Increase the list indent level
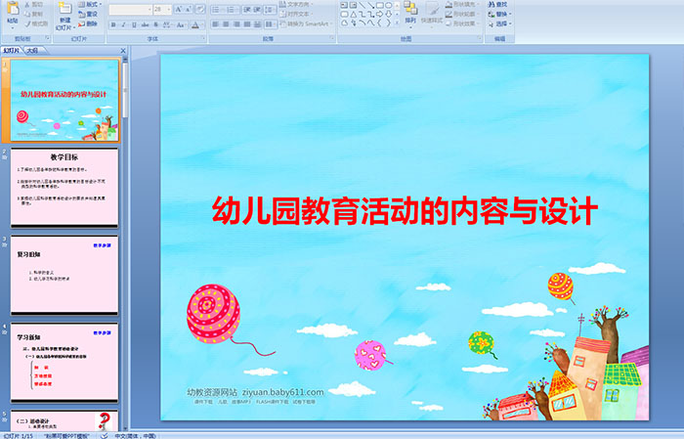This screenshot has height=439, width=684. coord(257,10)
